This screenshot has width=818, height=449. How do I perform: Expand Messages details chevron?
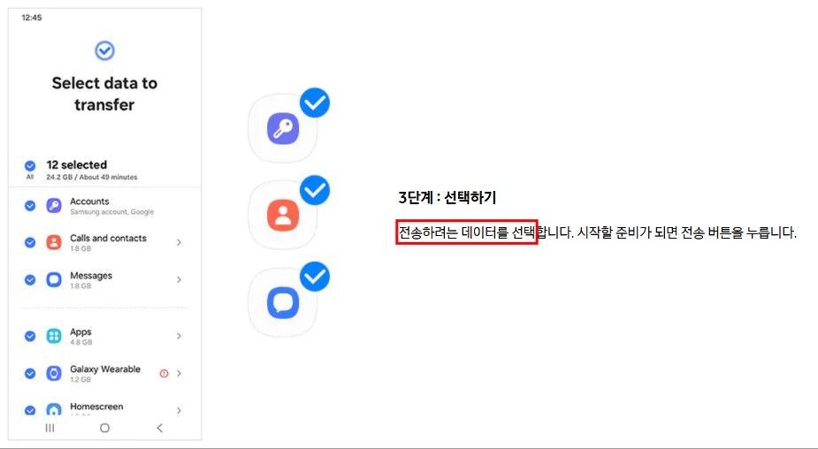coord(179,279)
